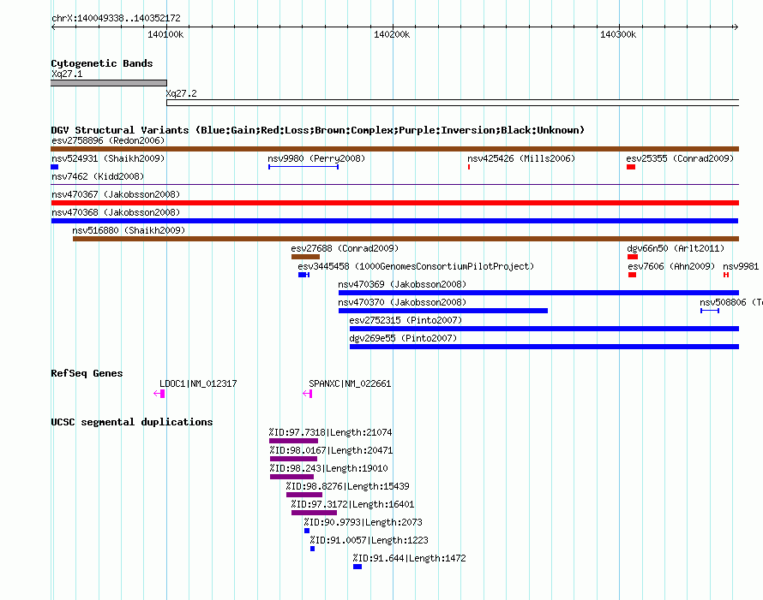Click esv25355 (Conrad2009) red loss marker
The image size is (763, 600).
pos(631,167)
